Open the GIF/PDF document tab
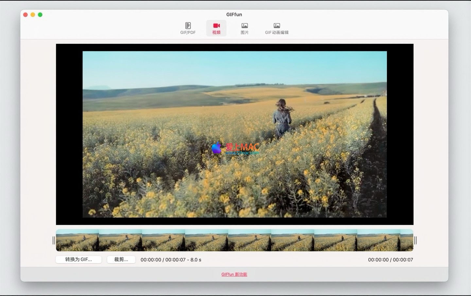471x296 pixels. click(x=188, y=28)
